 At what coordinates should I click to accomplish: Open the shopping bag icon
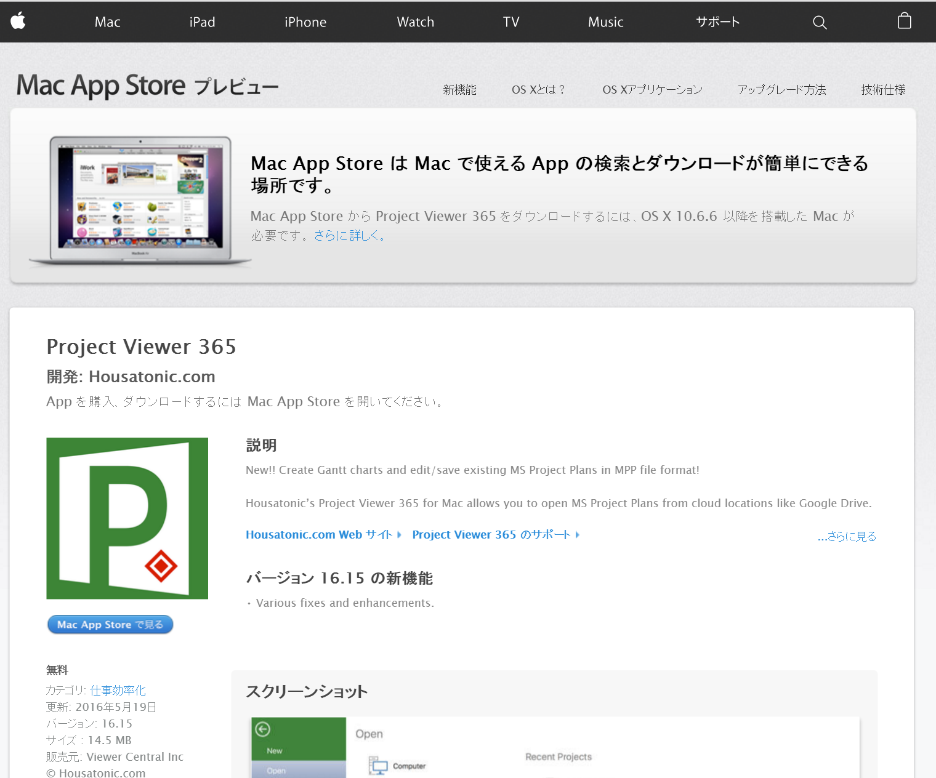pos(905,21)
